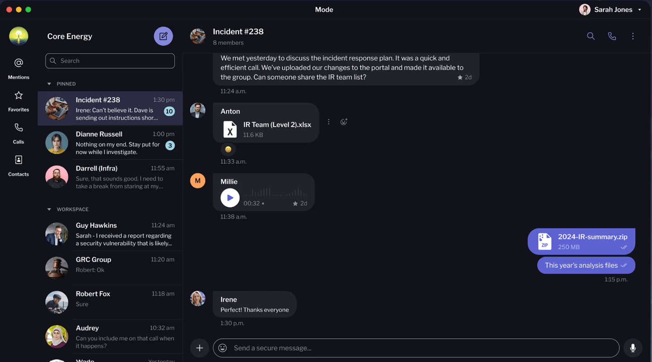The width and height of the screenshot is (652, 362).
Task: Collapse the PINNED section
Action: pyautogui.click(x=49, y=84)
